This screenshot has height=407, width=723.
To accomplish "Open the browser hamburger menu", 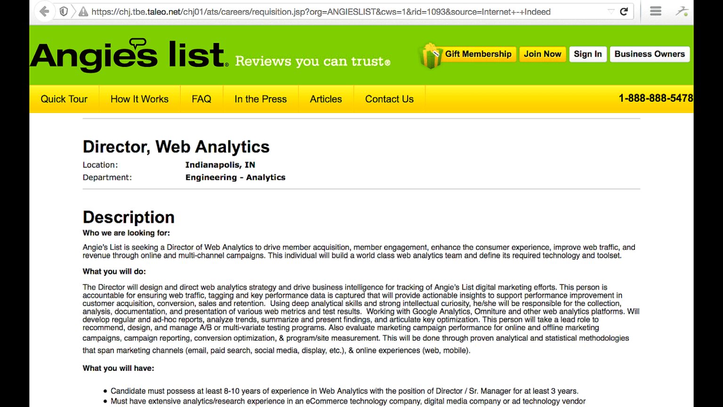I will [656, 11].
